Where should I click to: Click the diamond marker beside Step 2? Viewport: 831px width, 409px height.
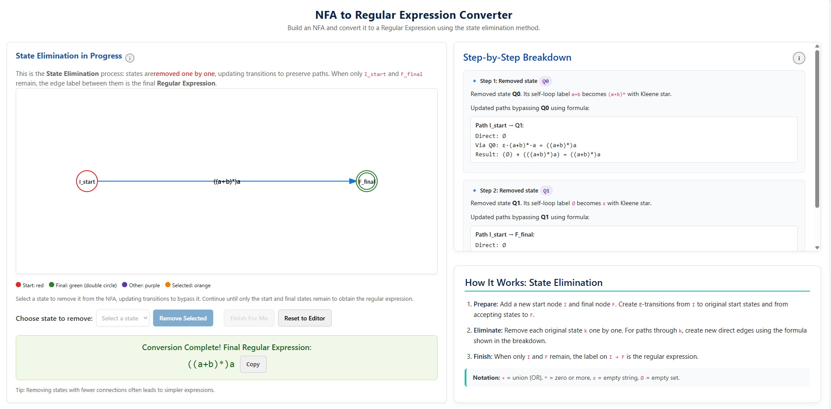(x=474, y=190)
